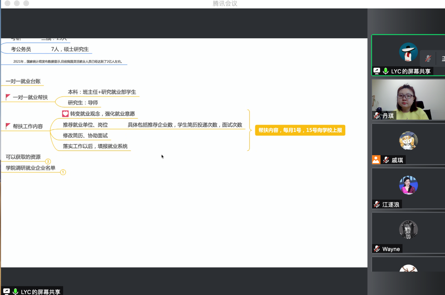Select the 修改简历、协助面试 node

click(x=85, y=135)
